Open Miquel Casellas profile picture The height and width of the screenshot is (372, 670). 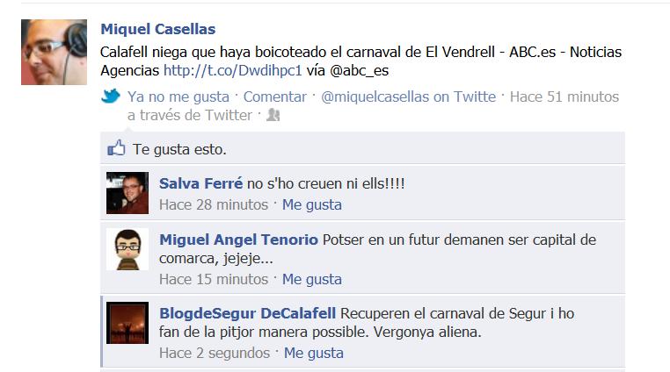tap(54, 52)
